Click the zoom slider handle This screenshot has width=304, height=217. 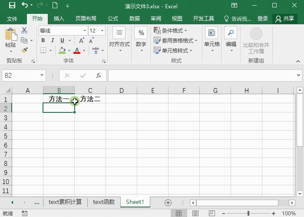[x=248, y=214]
